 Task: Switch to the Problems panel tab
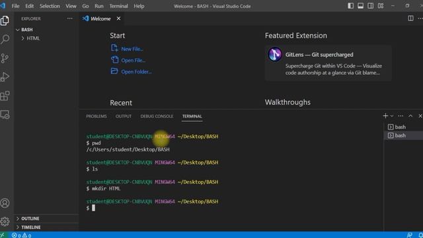tap(96, 116)
